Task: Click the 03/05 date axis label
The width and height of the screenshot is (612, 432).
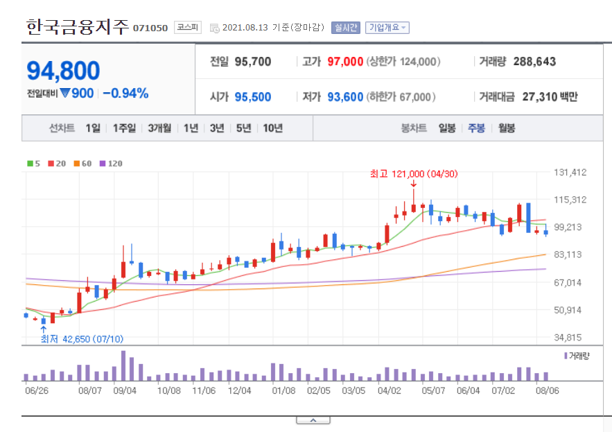Action: click(354, 390)
